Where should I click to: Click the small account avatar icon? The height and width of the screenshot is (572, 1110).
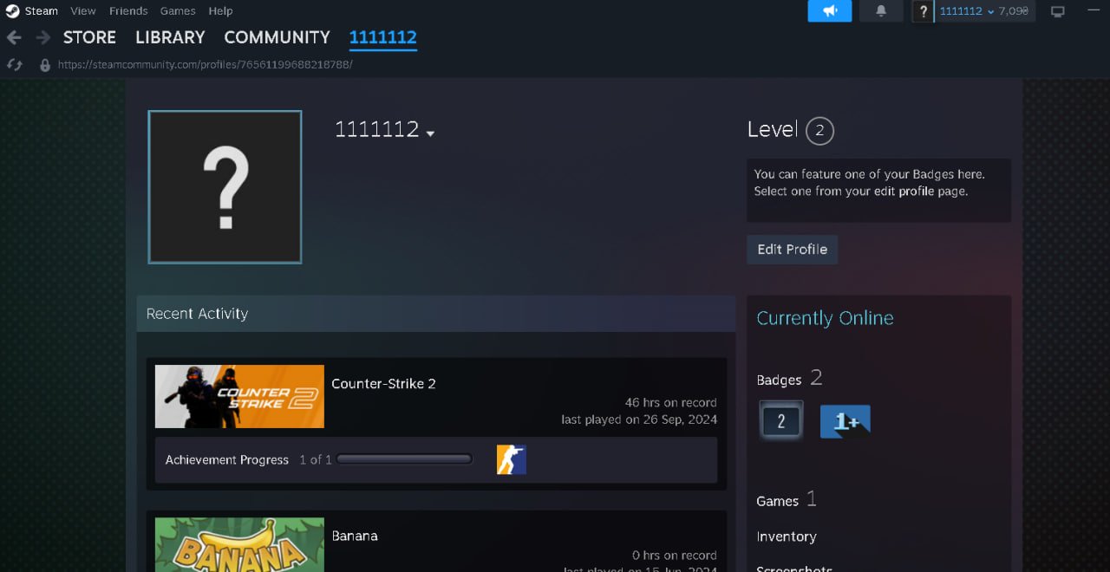click(x=924, y=11)
